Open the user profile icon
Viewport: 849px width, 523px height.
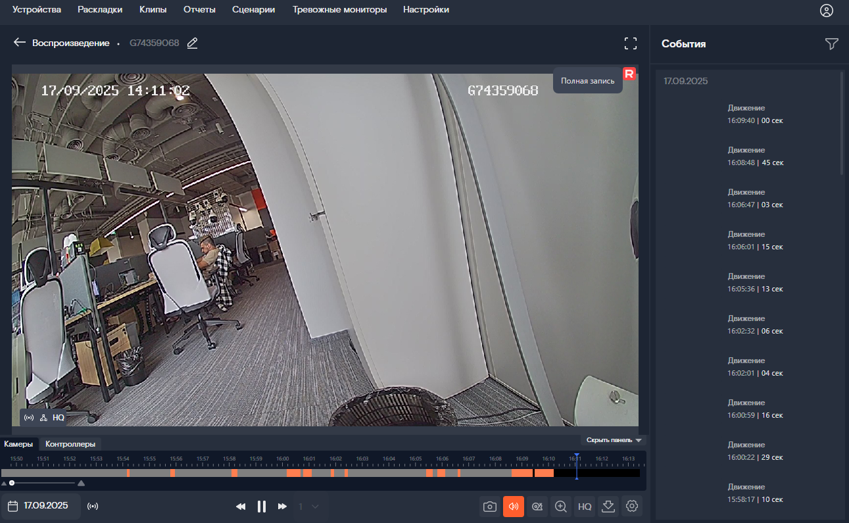pyautogui.click(x=827, y=11)
